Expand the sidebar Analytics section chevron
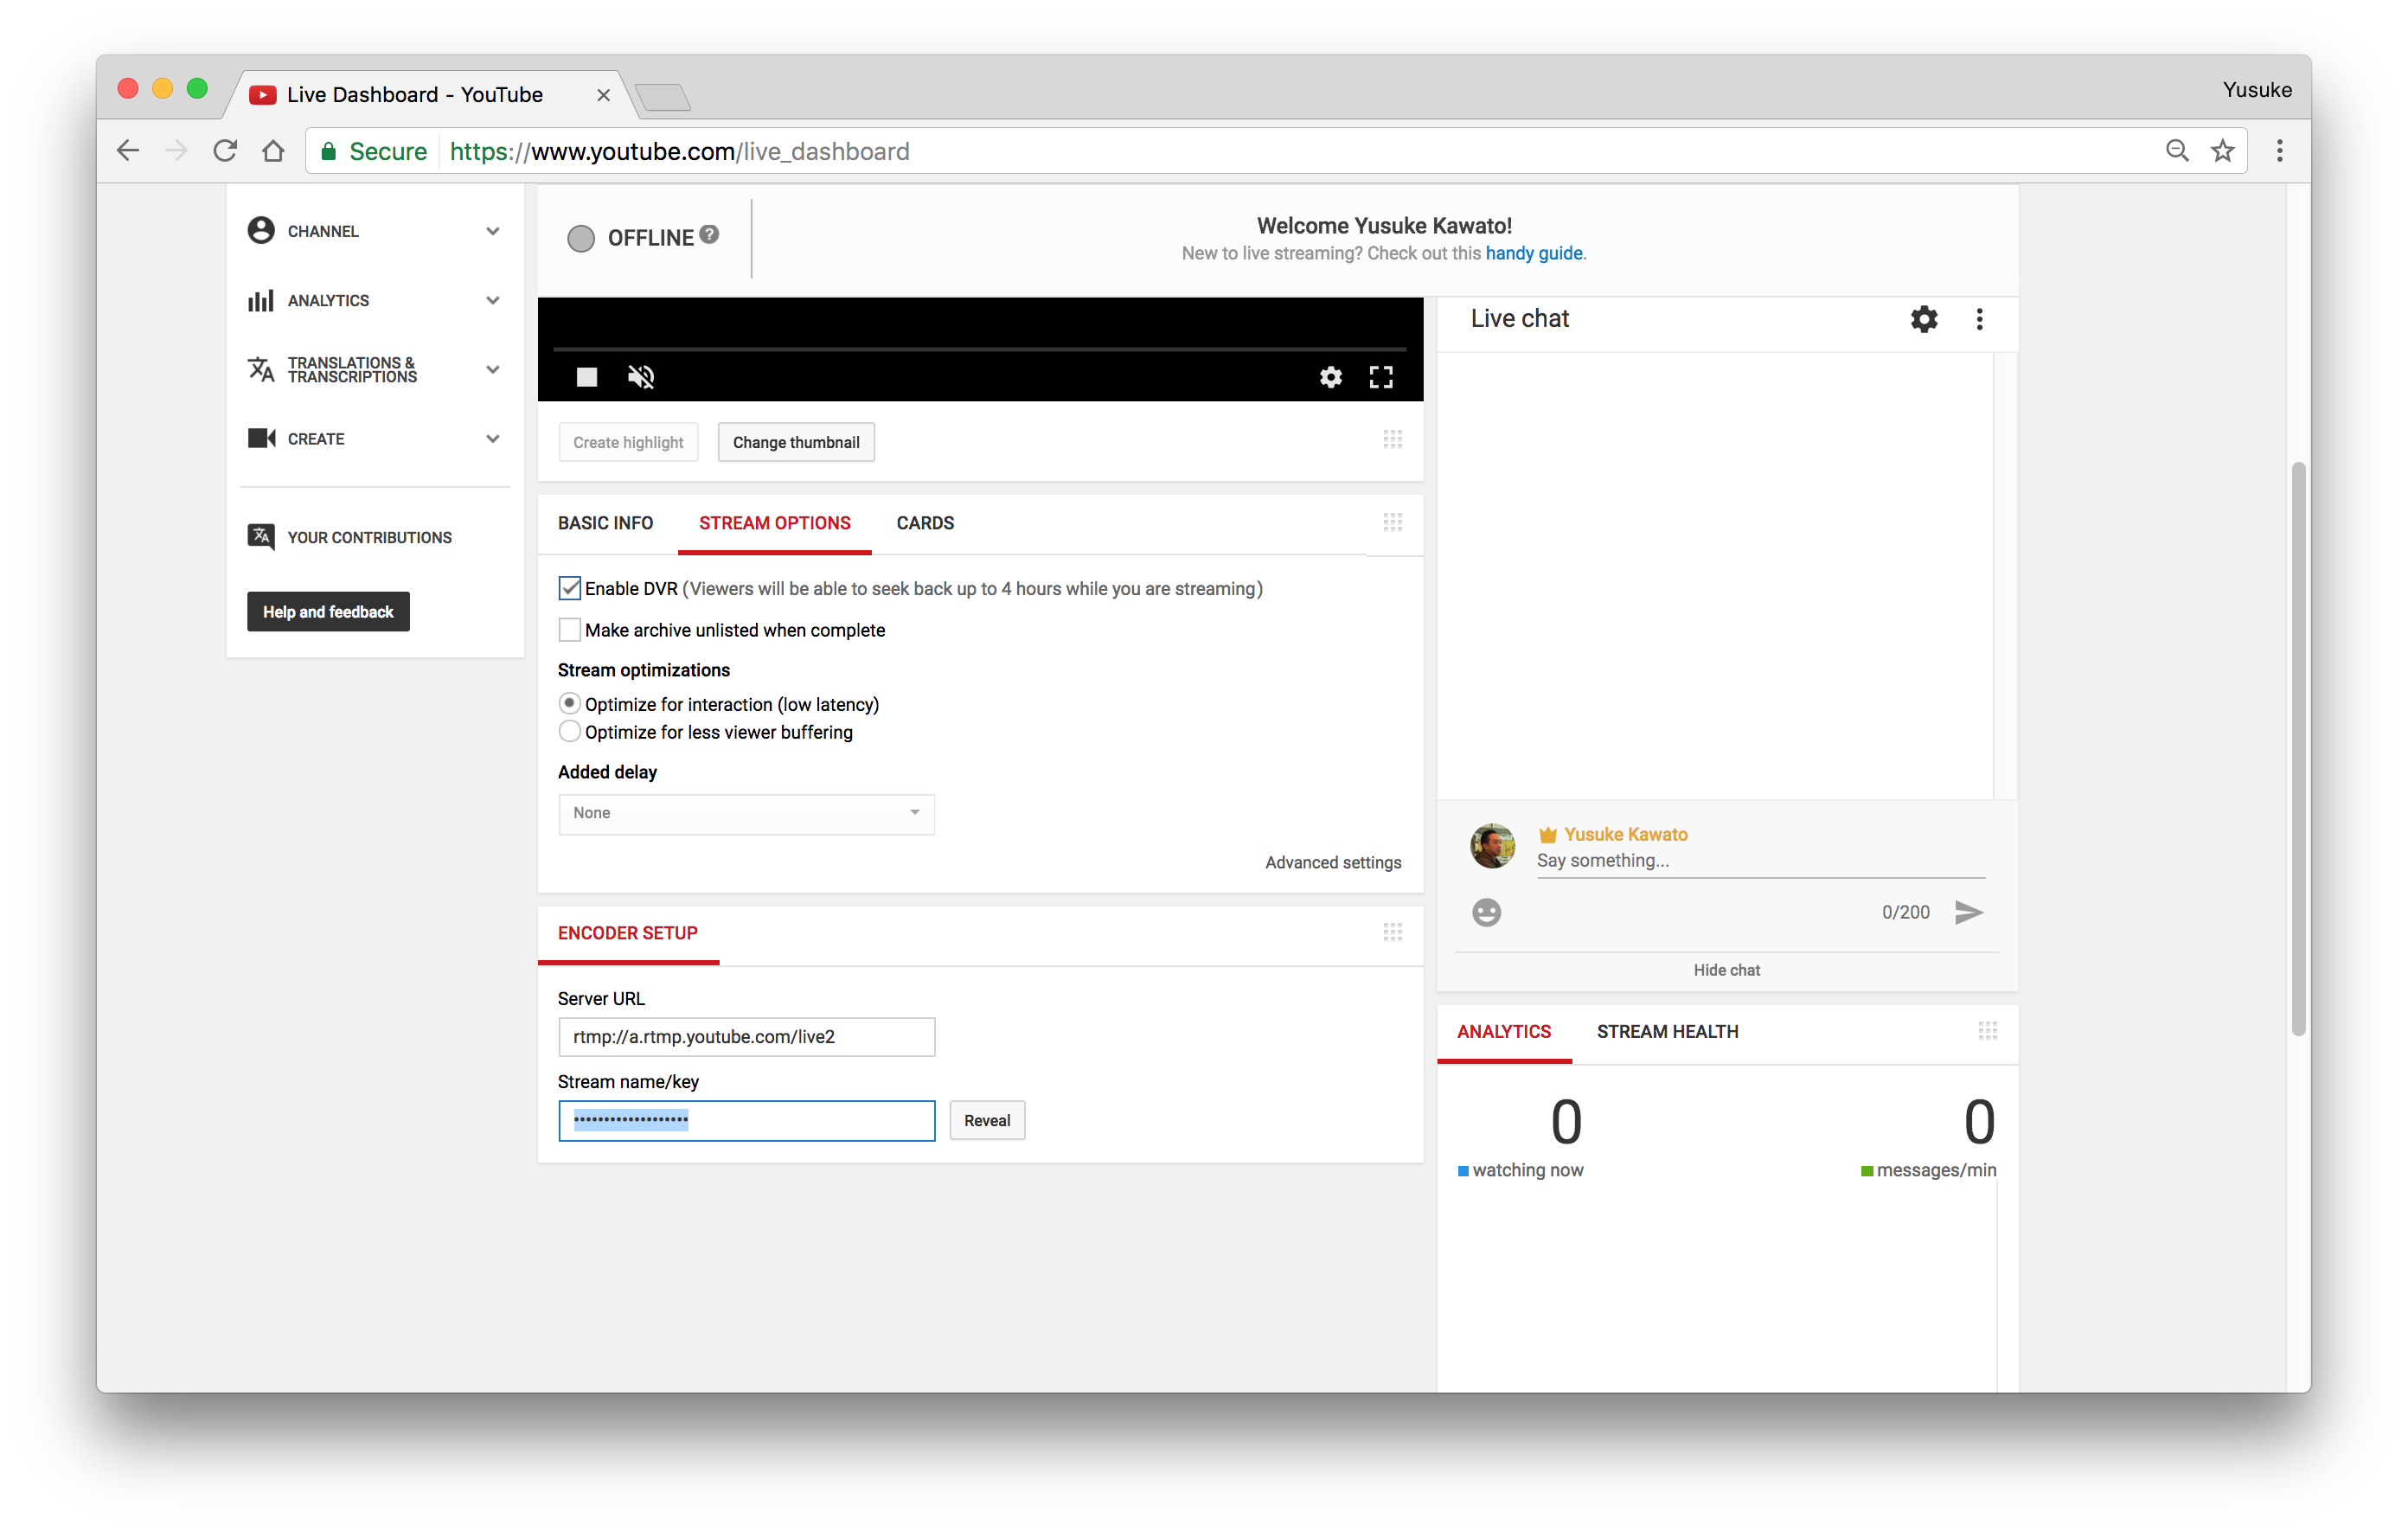Image resolution: width=2408 pixels, height=1531 pixels. coord(492,300)
